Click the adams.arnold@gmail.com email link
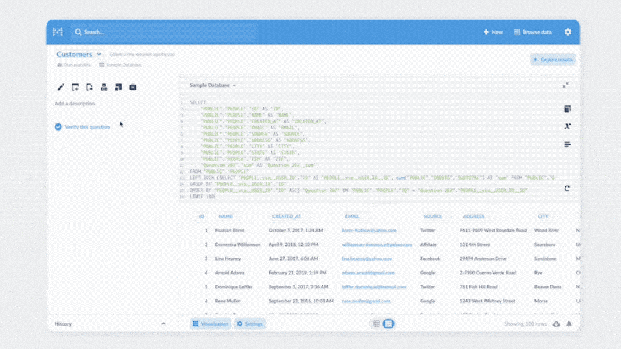This screenshot has height=349, width=621. [368, 272]
